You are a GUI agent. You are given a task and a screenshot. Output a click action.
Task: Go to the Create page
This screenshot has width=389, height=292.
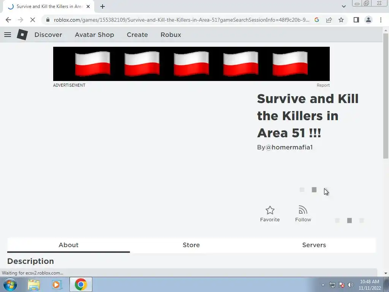pyautogui.click(x=137, y=35)
